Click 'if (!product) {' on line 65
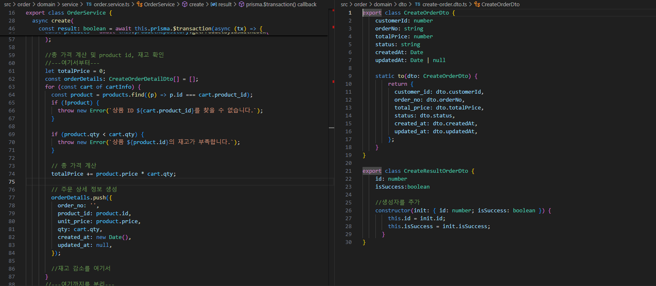Screen dimensions: 656x286 75,103
